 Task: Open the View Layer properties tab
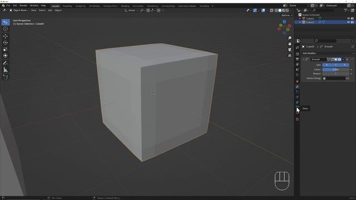(x=298, y=64)
